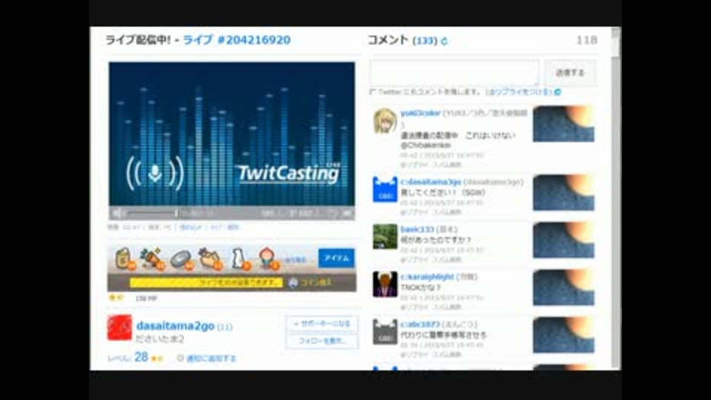Screen dimensions: 711x400
Task: Click the bell icon beside the notification link
Action: tap(180, 359)
